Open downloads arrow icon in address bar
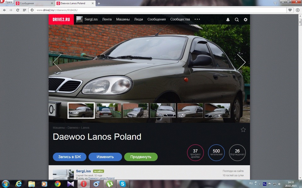This screenshot has width=302, height=188. tap(298, 10)
